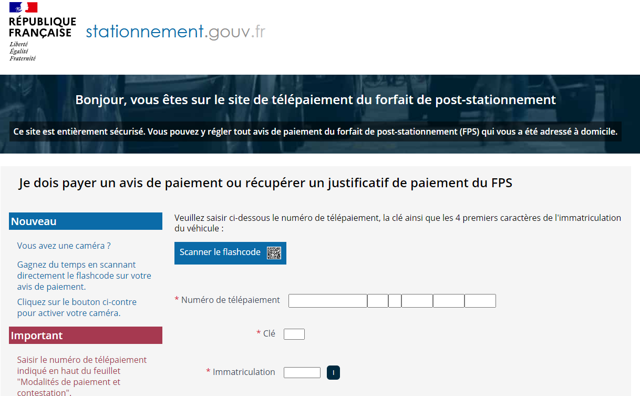This screenshot has width=640, height=396.
Task: Focus the first wide Numéro de télépaiement box
Action: [328, 301]
